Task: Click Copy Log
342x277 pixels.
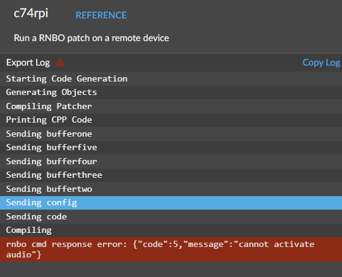Action: pyautogui.click(x=321, y=63)
